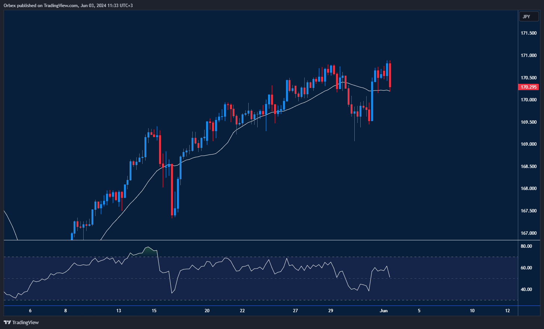Click the 170.500 price axis label
Image resolution: width=544 pixels, height=329 pixels.
(529, 78)
